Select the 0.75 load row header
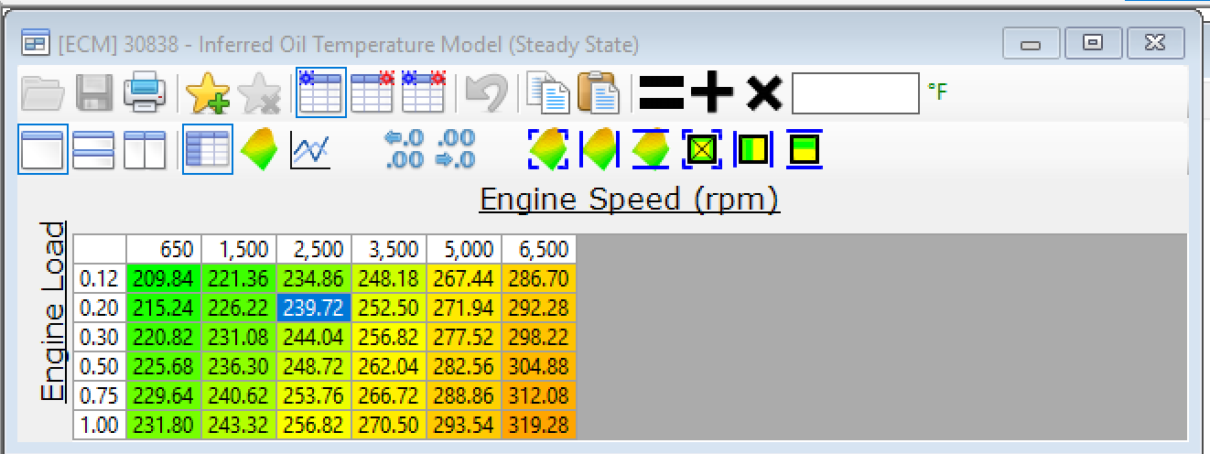This screenshot has width=1210, height=454. (100, 395)
